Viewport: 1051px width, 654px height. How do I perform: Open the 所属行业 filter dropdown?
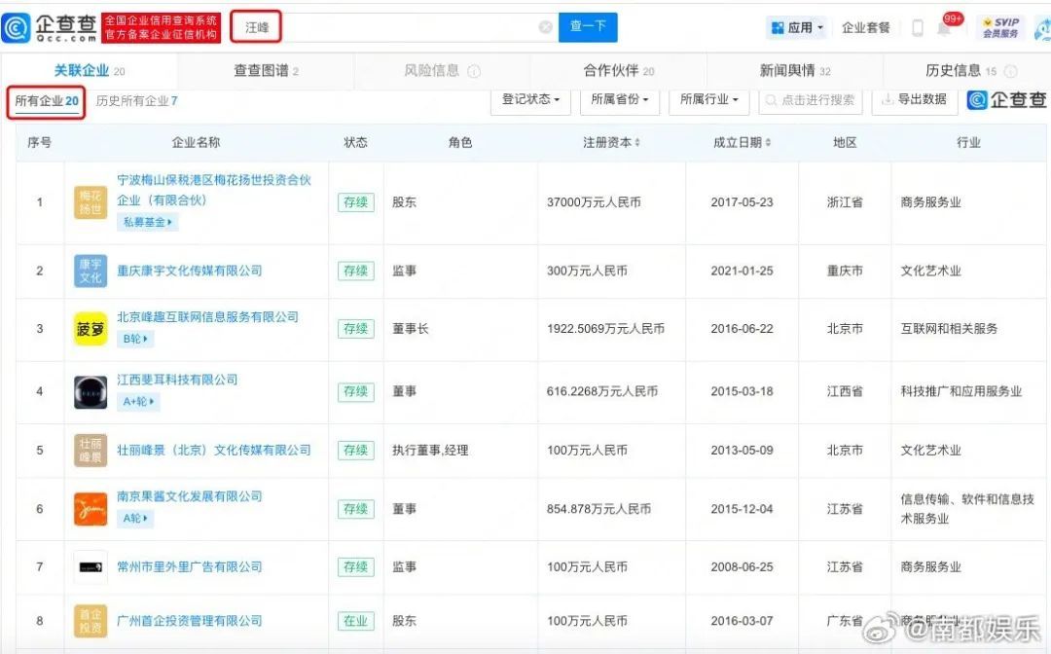tap(708, 99)
